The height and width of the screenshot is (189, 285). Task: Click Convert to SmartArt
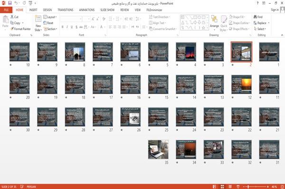(x=163, y=29)
